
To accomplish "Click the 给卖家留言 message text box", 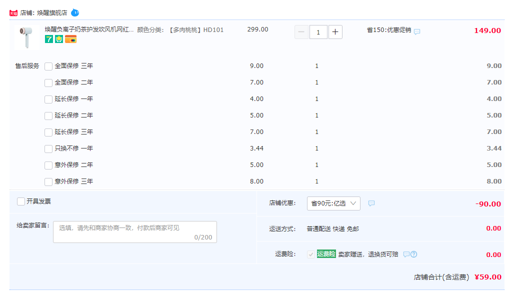I will (135, 232).
